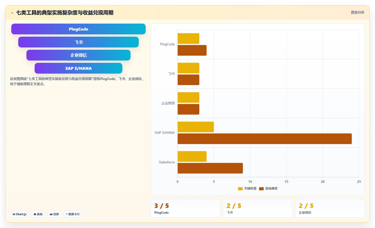Image resolution: width=375 pixels, height=228 pixels.
Task: Click 飞书 brown 落地难度 bar
Action: [x=188, y=80]
